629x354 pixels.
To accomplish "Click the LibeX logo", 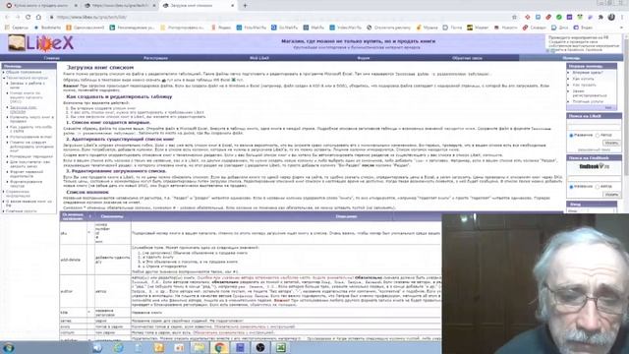I will point(41,43).
